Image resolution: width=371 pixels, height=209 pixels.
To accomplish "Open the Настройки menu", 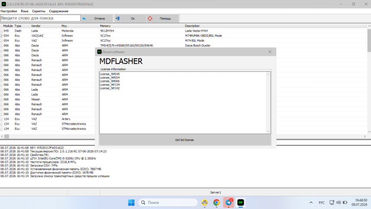I will pos(9,11).
